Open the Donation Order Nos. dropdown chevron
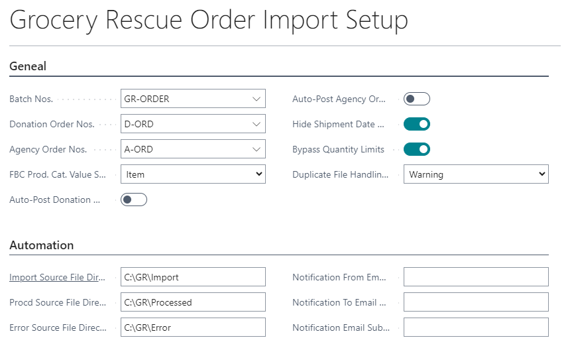The image size is (570, 352). (x=256, y=124)
